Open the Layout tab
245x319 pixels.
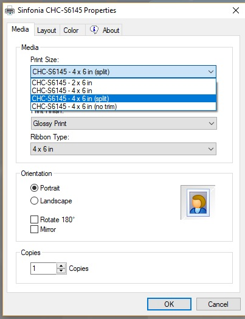click(x=47, y=30)
